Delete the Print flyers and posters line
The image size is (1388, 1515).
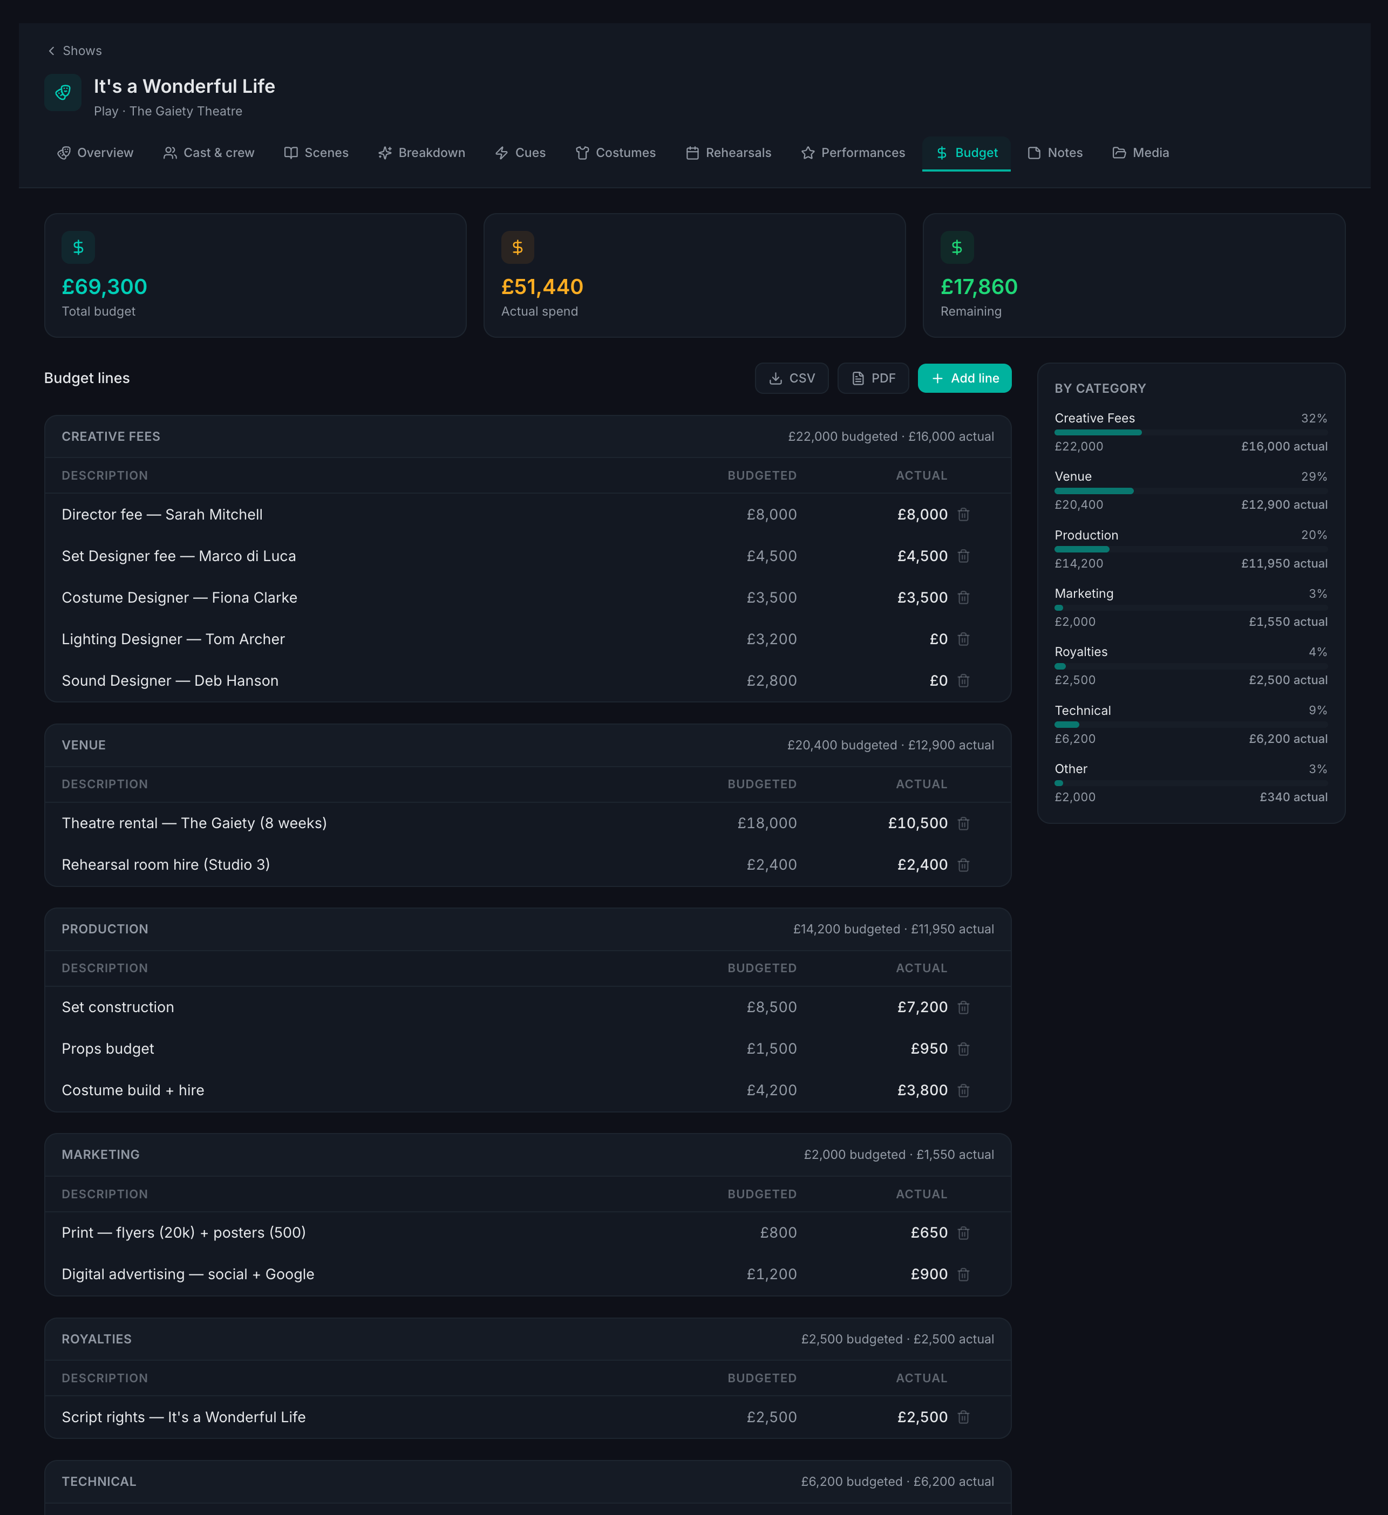[963, 1233]
